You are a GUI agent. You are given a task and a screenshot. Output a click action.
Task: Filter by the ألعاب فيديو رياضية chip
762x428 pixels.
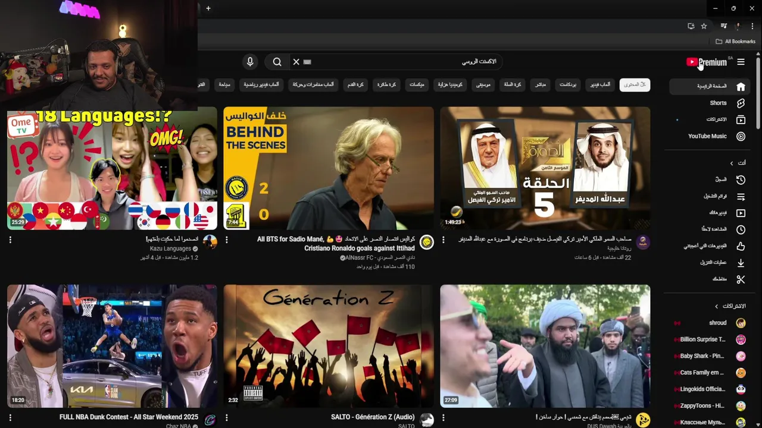(x=261, y=85)
